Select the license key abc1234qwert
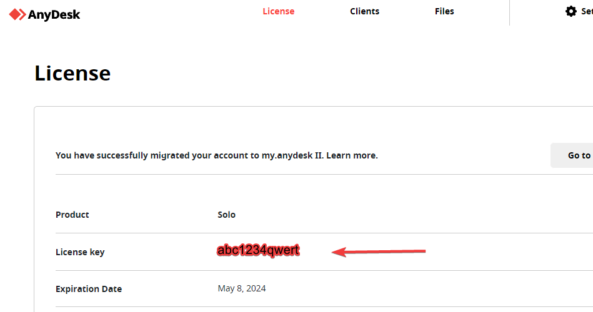Viewport: 593px width, 312px height. pos(258,250)
